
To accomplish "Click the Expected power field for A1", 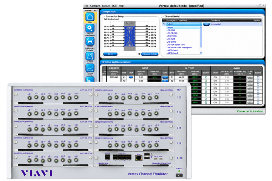I will [x=141, y=77].
